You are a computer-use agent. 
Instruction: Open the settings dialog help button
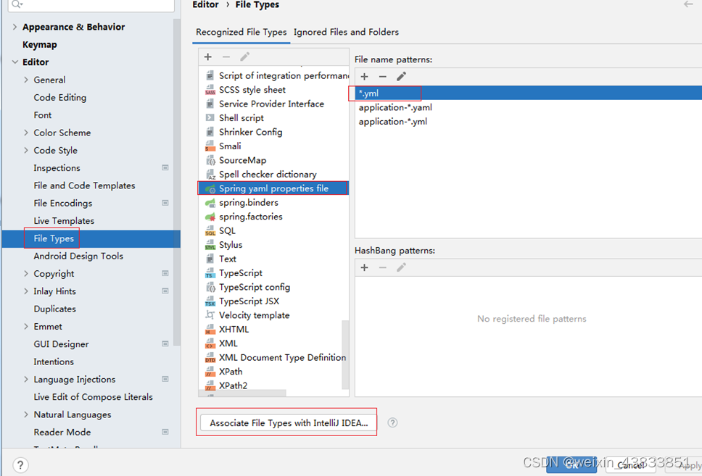tap(20, 465)
